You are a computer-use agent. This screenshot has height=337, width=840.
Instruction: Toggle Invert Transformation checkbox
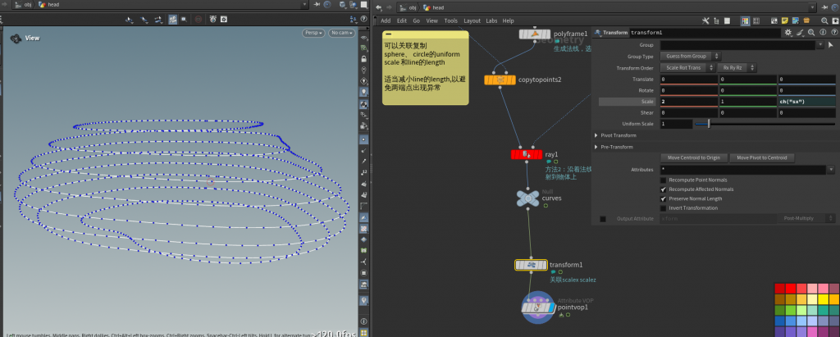(664, 208)
